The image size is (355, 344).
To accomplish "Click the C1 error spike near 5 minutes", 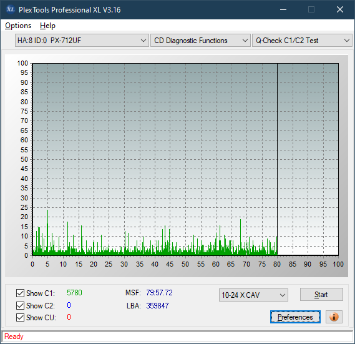I will coord(47,231).
